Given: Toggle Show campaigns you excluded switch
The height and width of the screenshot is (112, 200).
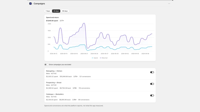Looking at the screenshot, I should click(46, 64).
